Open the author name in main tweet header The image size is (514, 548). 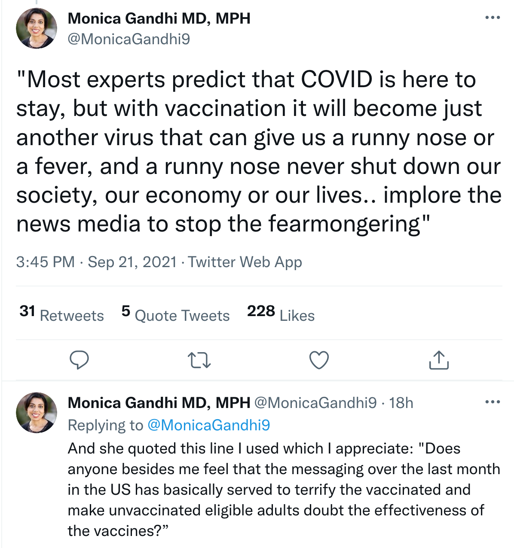coord(159,18)
